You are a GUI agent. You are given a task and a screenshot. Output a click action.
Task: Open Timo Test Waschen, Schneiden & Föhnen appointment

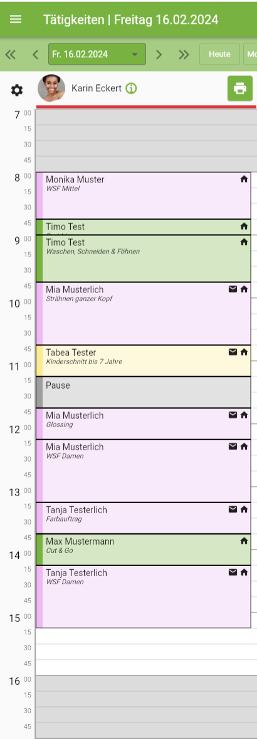click(x=144, y=258)
